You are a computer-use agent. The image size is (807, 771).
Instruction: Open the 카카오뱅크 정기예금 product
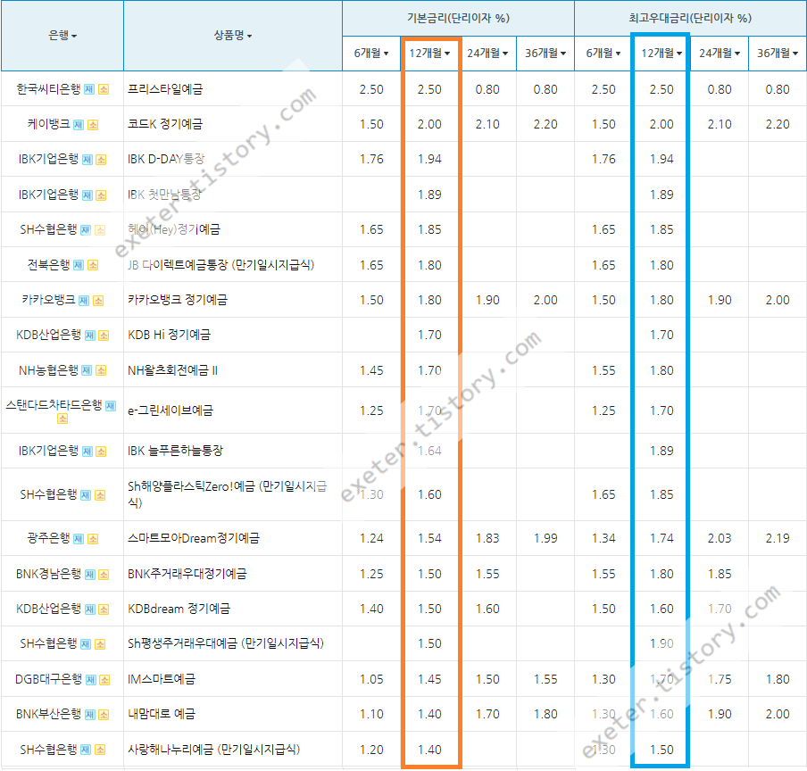178,300
